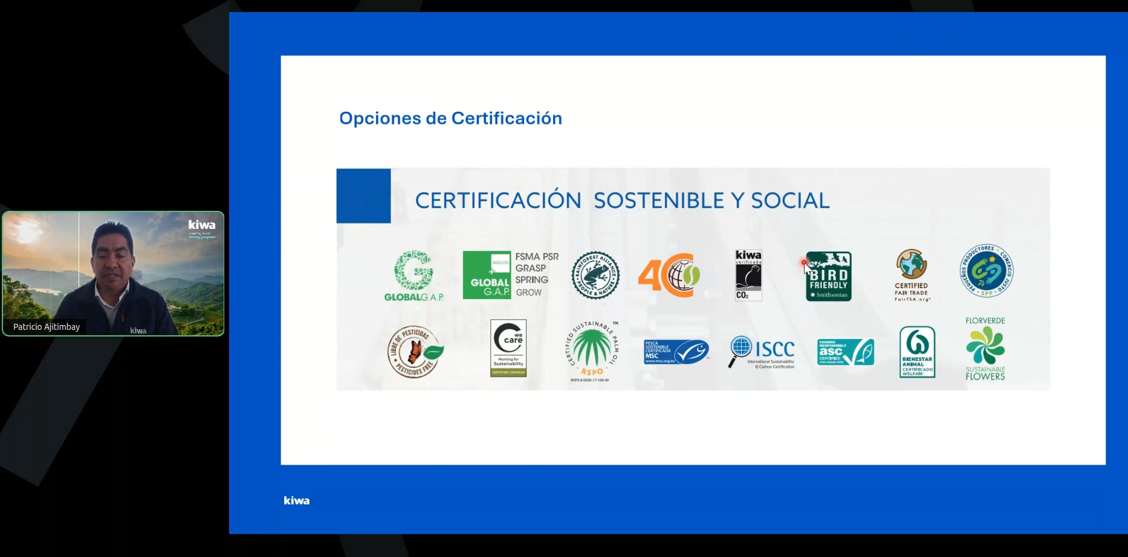Image resolution: width=1128 pixels, height=557 pixels.
Task: Click the Rainforest Alliance frog seal
Action: [x=595, y=275]
